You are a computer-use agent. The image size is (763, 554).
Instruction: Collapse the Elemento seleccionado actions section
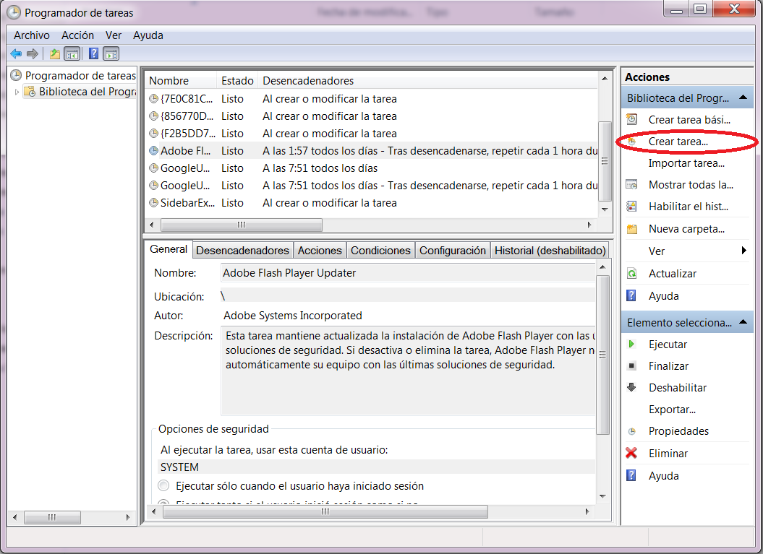click(x=744, y=323)
